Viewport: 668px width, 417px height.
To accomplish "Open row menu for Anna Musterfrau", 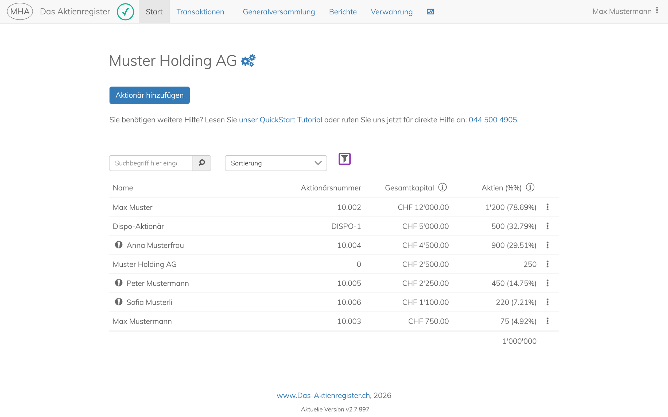I will coord(547,245).
